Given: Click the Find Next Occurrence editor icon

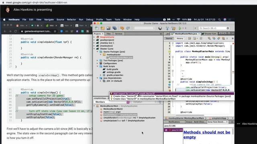Looking at the screenshot, I should (218, 38).
